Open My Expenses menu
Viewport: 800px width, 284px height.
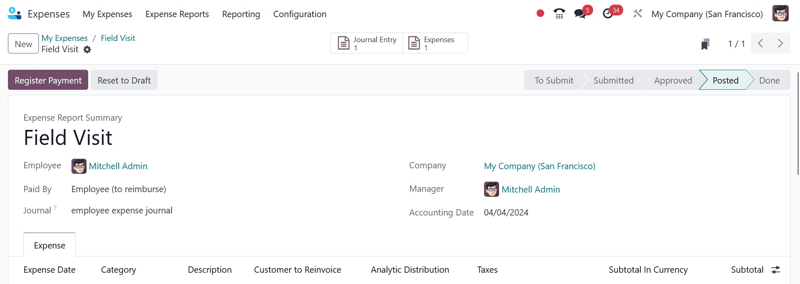coord(107,14)
